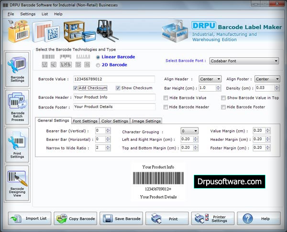Click first linear barcode sample icon
Screen dimensions: 287x232
tap(48, 57)
